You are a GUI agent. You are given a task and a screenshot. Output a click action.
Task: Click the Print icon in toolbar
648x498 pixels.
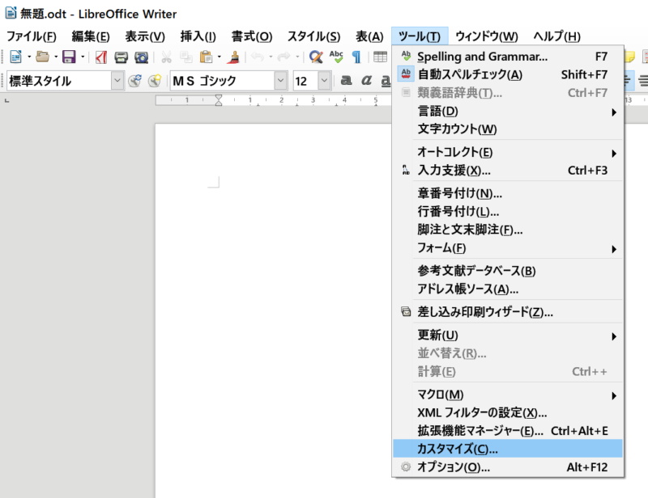122,57
